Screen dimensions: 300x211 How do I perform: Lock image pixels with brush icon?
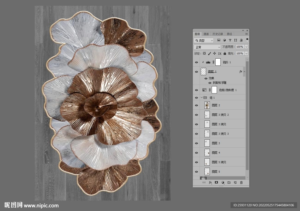[209, 54]
